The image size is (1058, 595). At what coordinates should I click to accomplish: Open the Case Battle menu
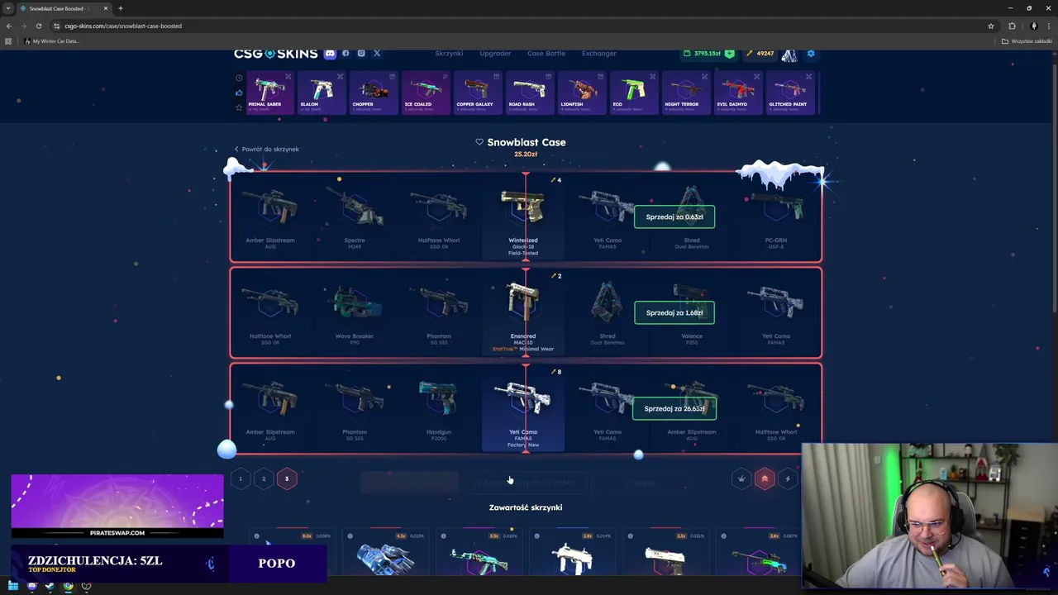click(x=546, y=54)
